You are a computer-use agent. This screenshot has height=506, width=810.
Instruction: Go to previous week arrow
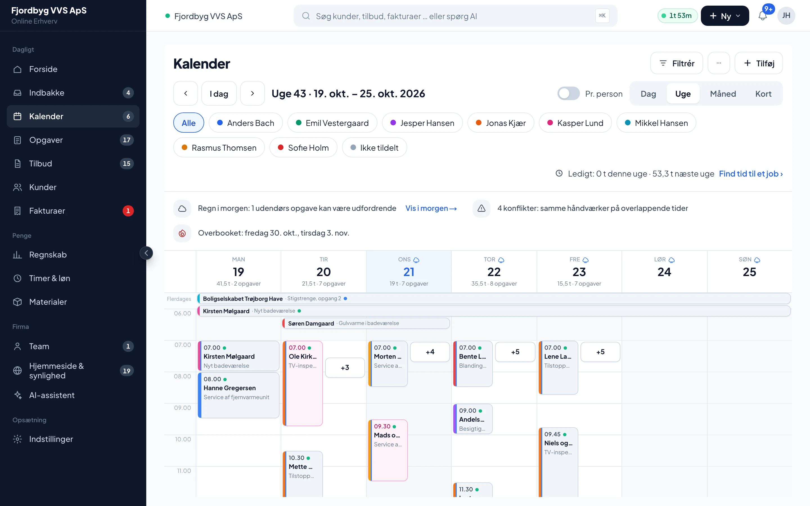185,93
